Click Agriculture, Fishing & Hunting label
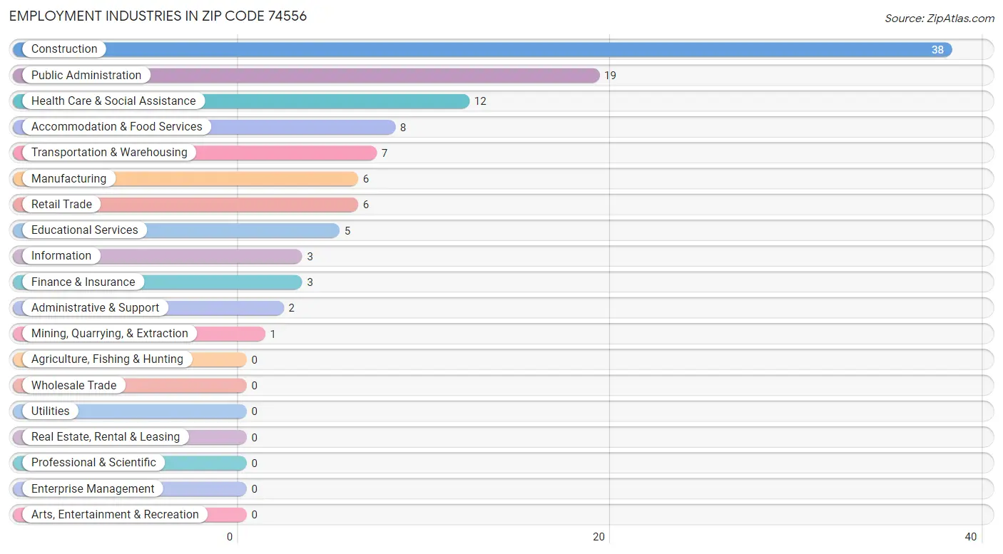The height and width of the screenshot is (554, 1003). pyautogui.click(x=107, y=359)
